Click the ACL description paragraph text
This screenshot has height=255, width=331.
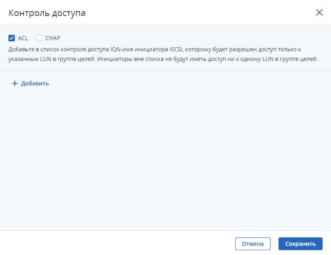[163, 54]
